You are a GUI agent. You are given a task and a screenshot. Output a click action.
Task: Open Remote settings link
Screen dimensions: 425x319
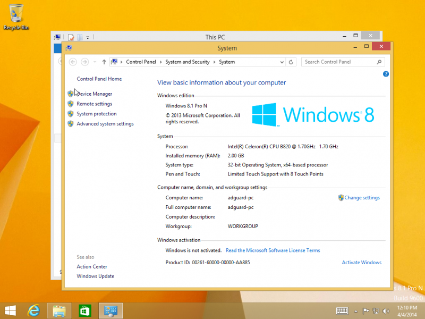95,104
